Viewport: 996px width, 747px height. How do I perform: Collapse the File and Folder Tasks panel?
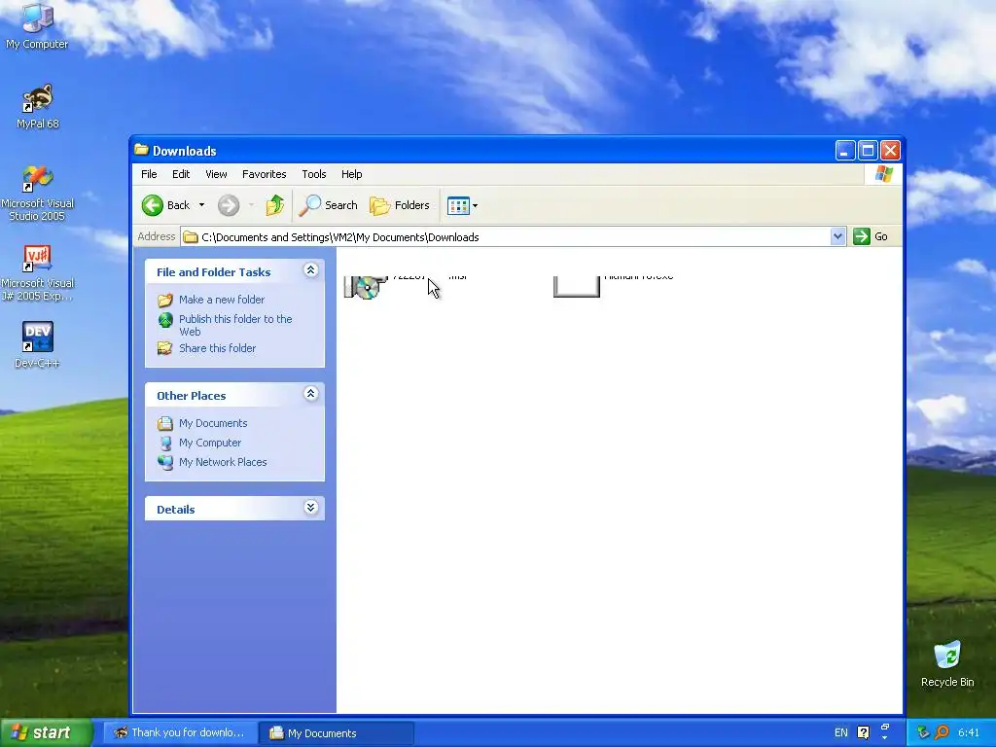coord(310,270)
